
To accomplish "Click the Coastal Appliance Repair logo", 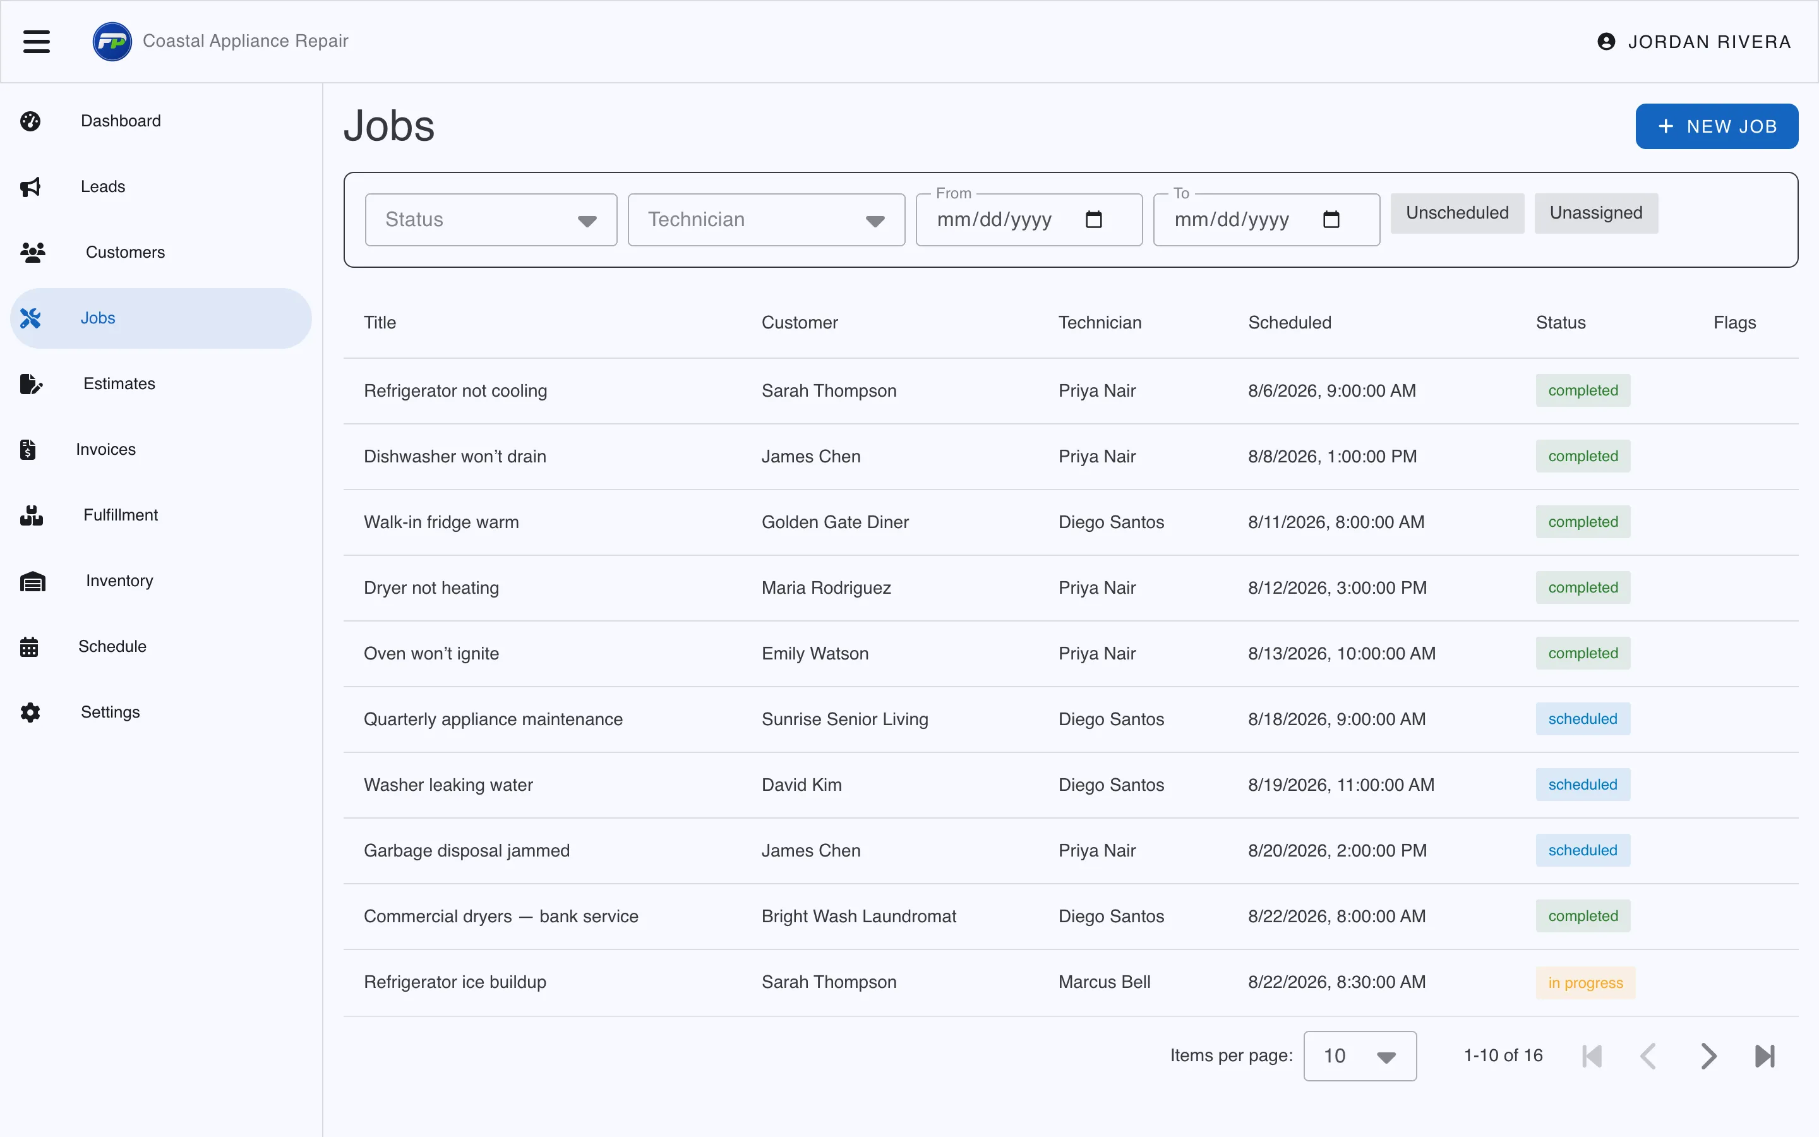I will click(x=112, y=41).
